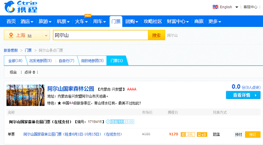
Task: Select the 门票(1) tab
Action: pos(117,60)
